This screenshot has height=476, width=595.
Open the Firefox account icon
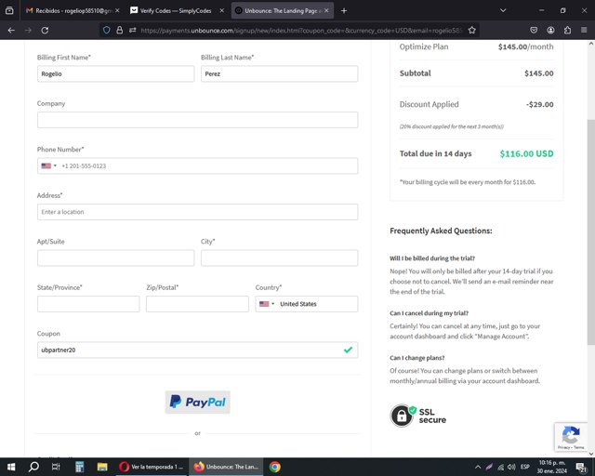(x=550, y=31)
